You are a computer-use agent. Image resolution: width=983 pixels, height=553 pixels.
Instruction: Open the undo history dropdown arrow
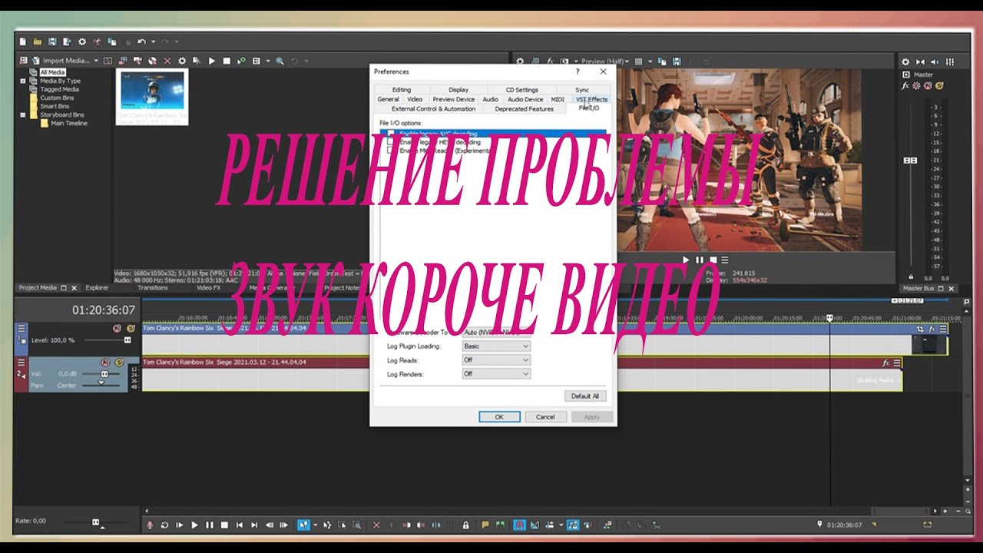(152, 41)
